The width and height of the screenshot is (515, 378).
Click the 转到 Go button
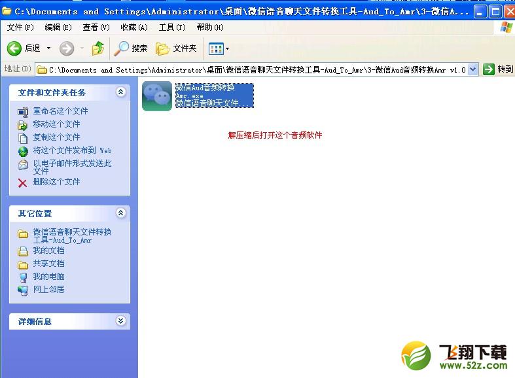(498, 69)
